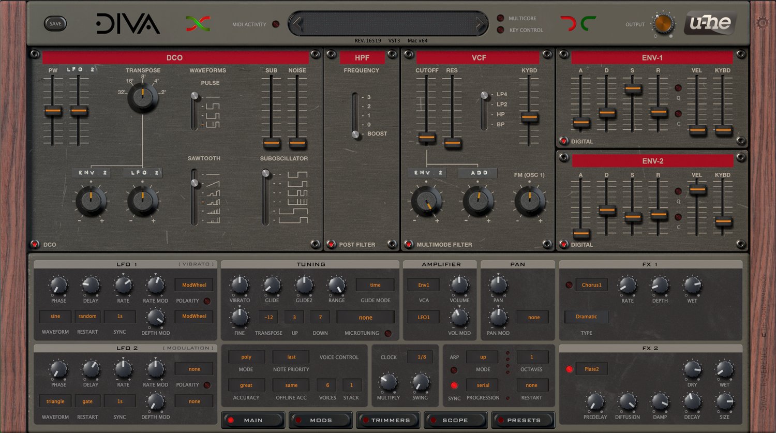This screenshot has height=433, width=776.
Task: Open settings with the gear icon
Action: [x=762, y=23]
